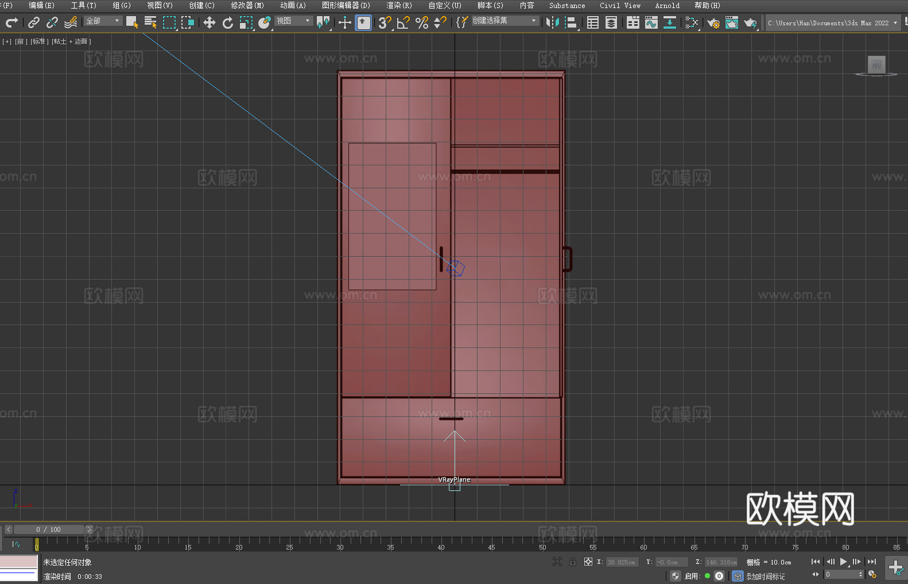Image resolution: width=908 pixels, height=584 pixels.
Task: Click the teal download-arrow toolbar icon
Action: (670, 22)
